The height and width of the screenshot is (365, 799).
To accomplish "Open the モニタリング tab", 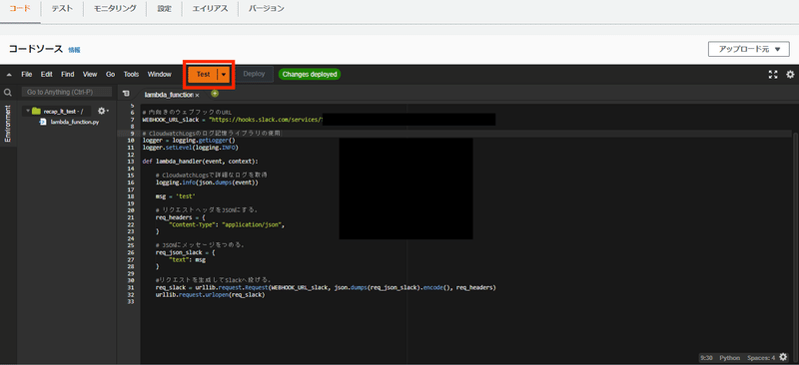I will 115,9.
